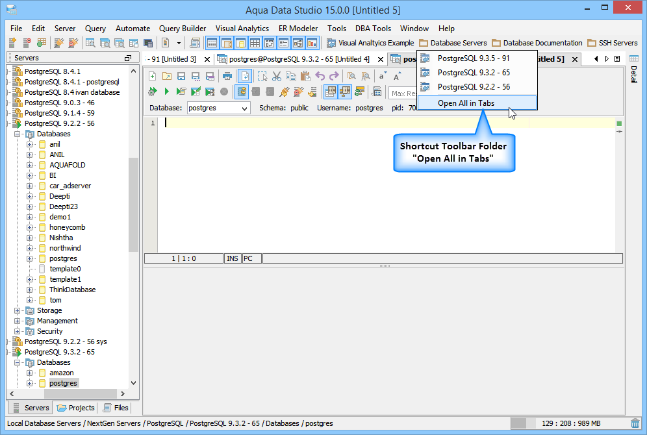The height and width of the screenshot is (435, 647).
Task: Click the To Lowercase 'a' icon
Action: tap(383, 76)
